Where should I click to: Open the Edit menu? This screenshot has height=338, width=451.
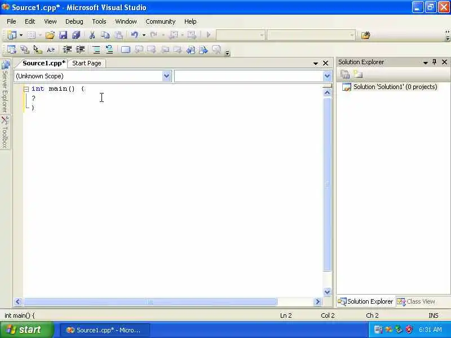click(x=30, y=21)
